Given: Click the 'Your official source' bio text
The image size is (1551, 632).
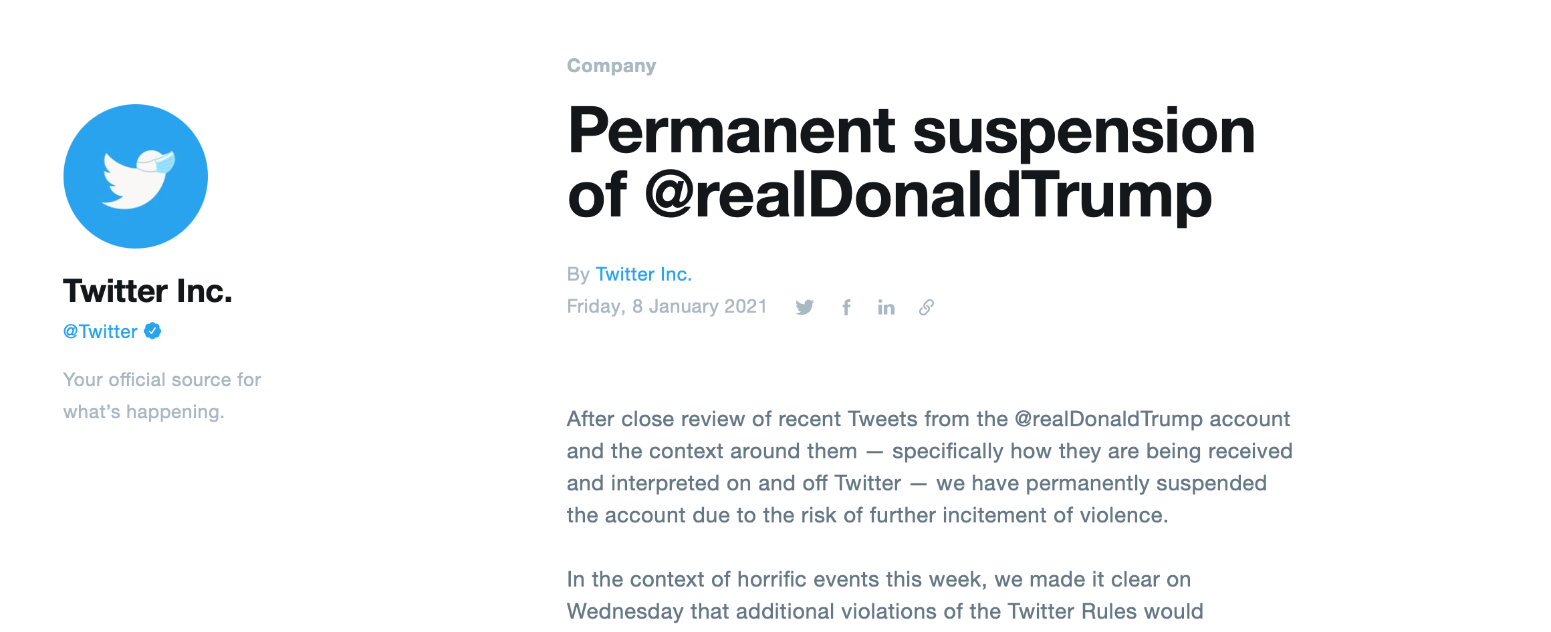Looking at the screenshot, I should (162, 379).
